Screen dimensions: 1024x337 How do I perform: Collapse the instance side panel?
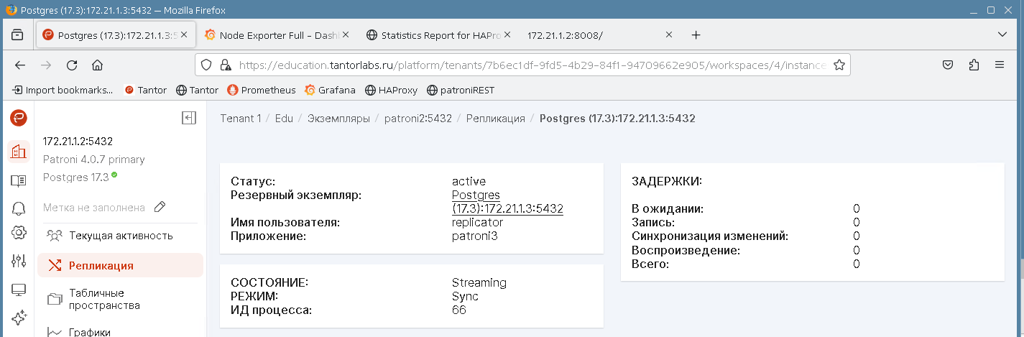coord(189,118)
